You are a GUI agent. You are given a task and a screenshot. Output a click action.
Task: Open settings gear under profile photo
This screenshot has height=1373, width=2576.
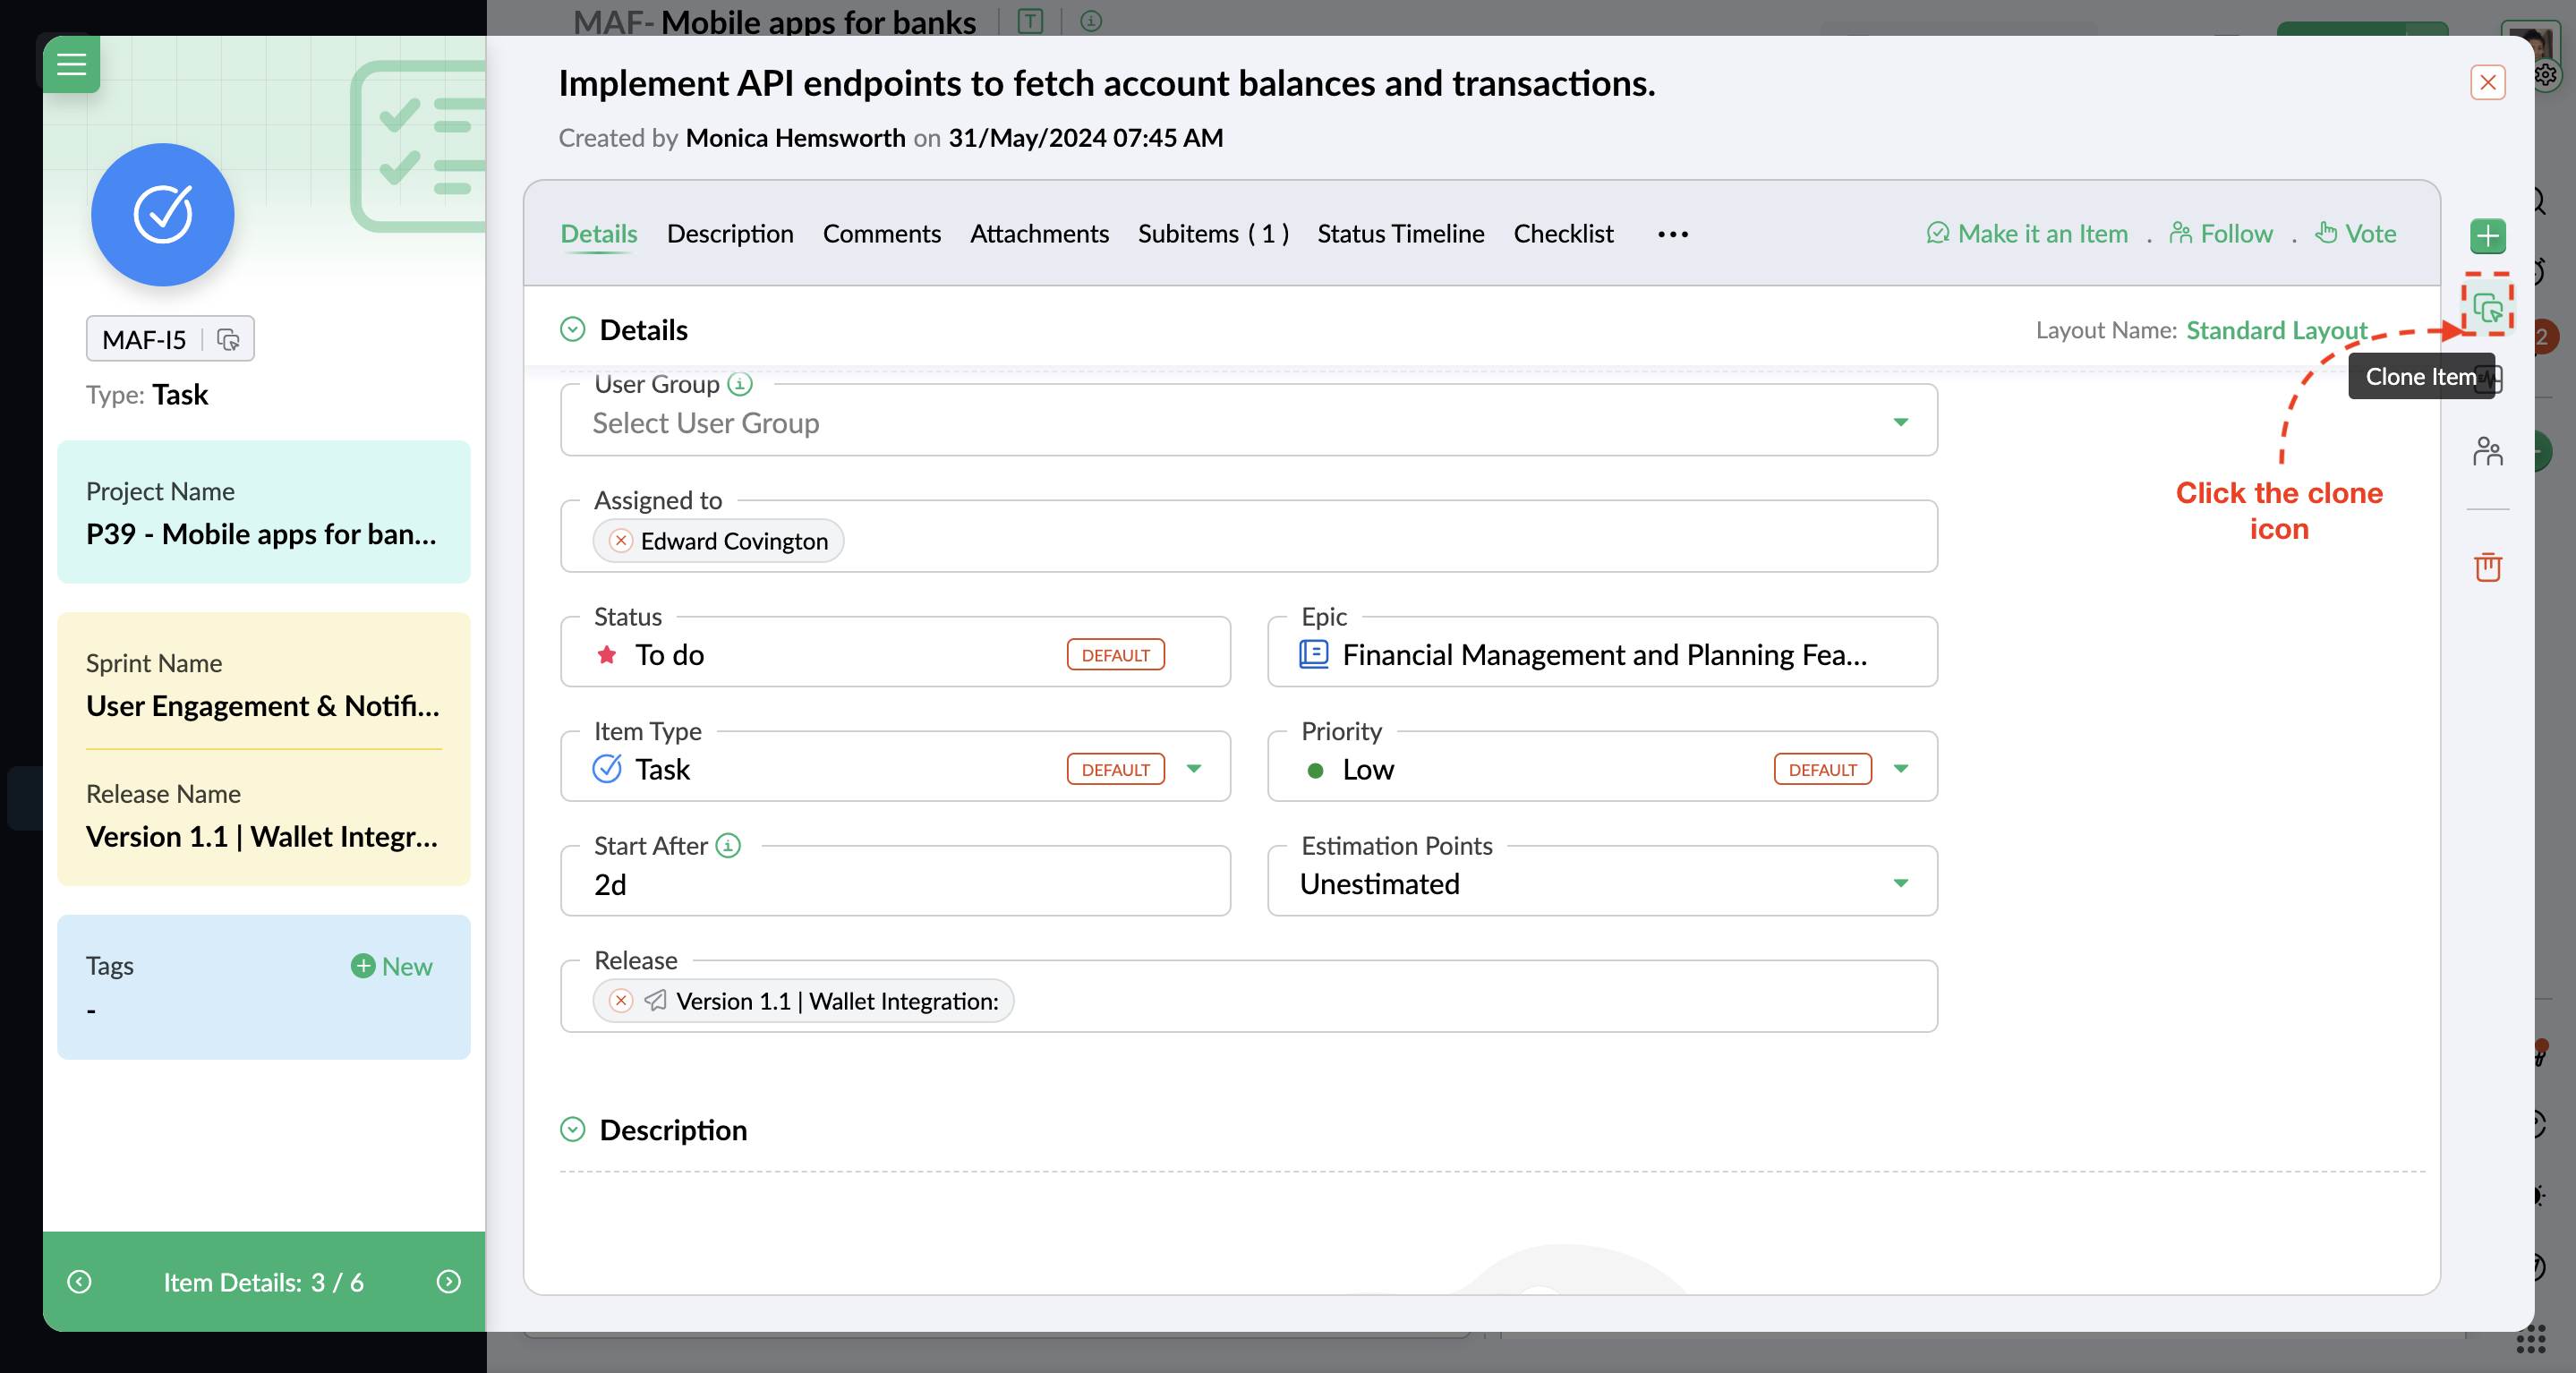pyautogui.click(x=2546, y=75)
